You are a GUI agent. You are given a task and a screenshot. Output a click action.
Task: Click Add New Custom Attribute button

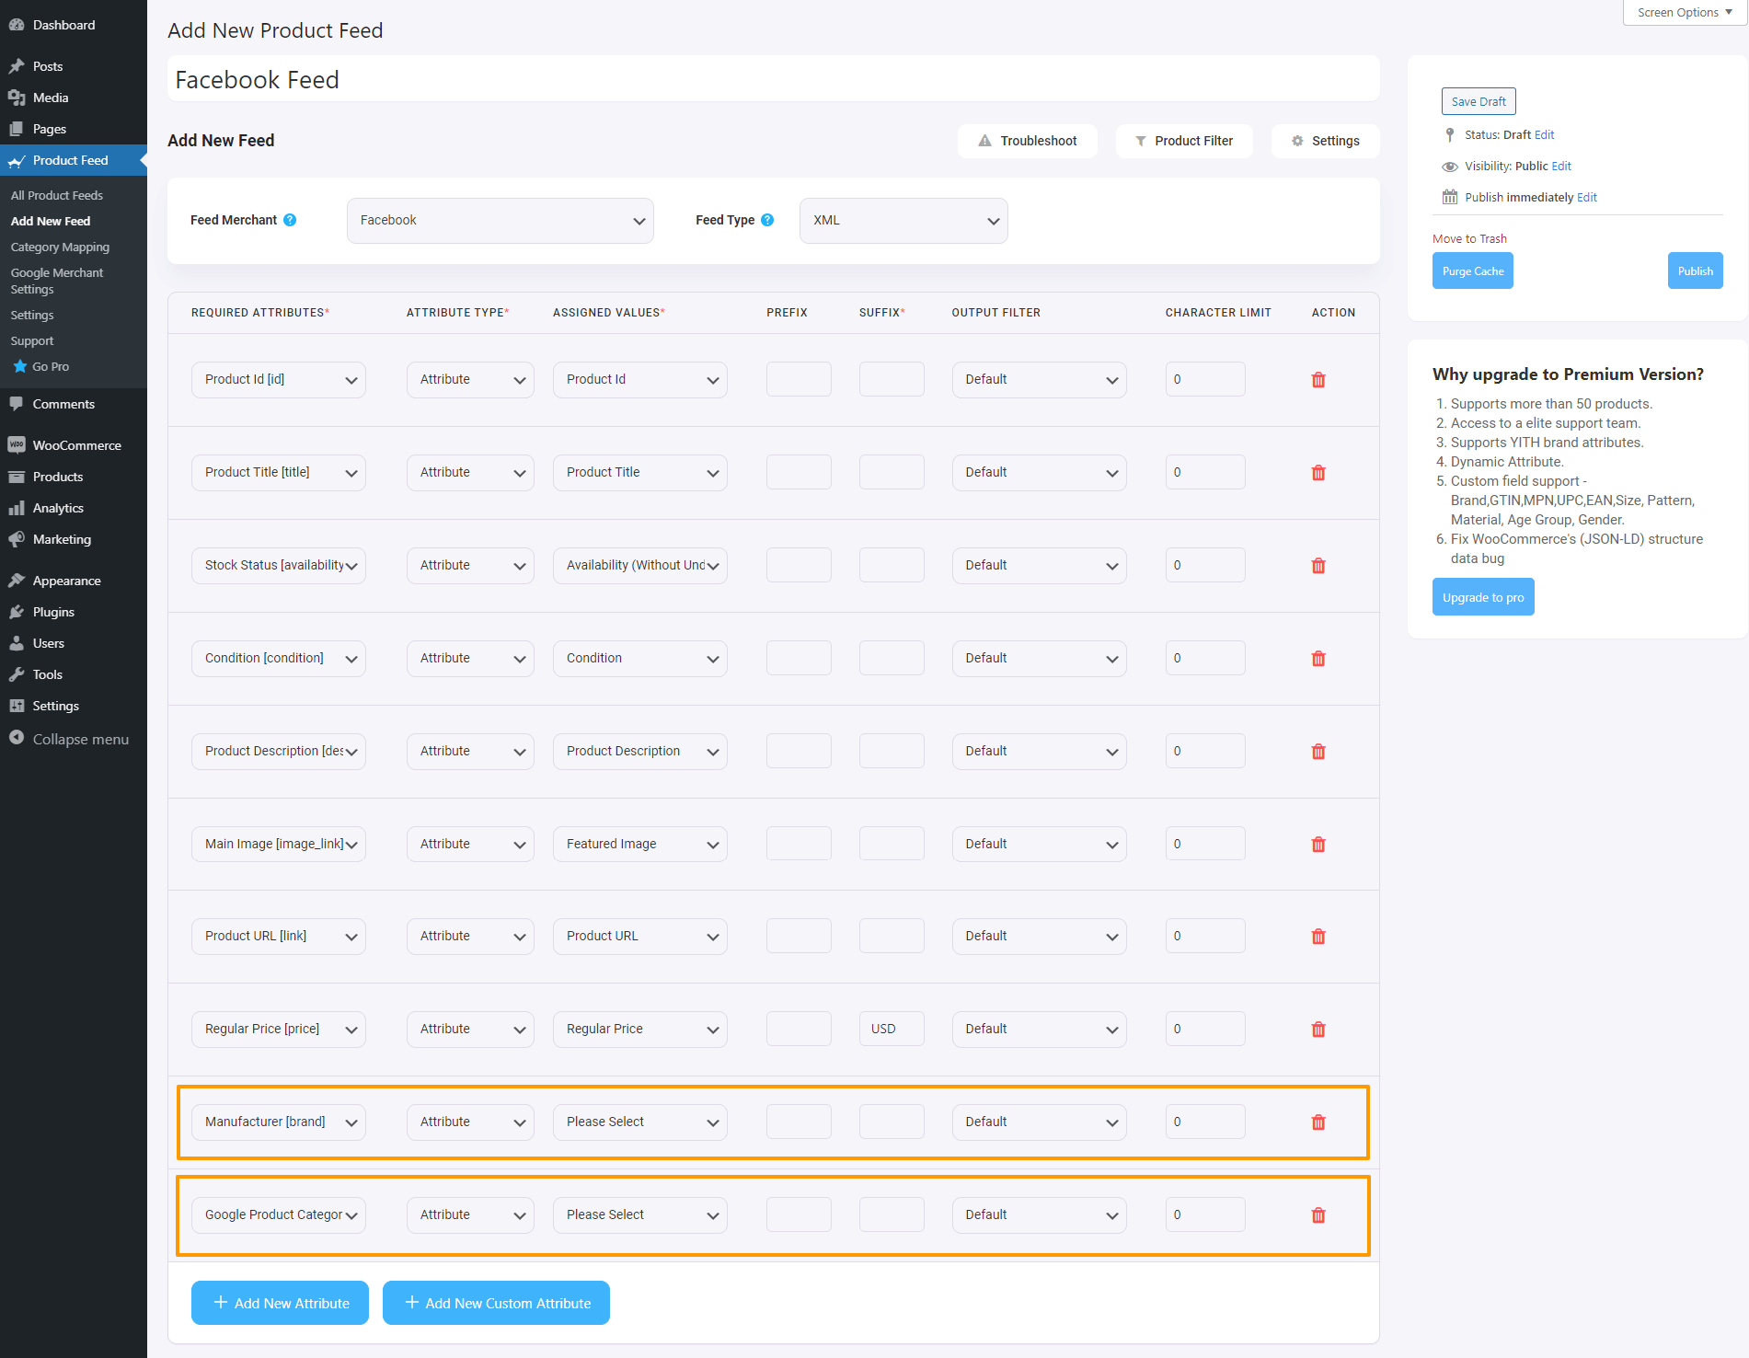tap(496, 1303)
